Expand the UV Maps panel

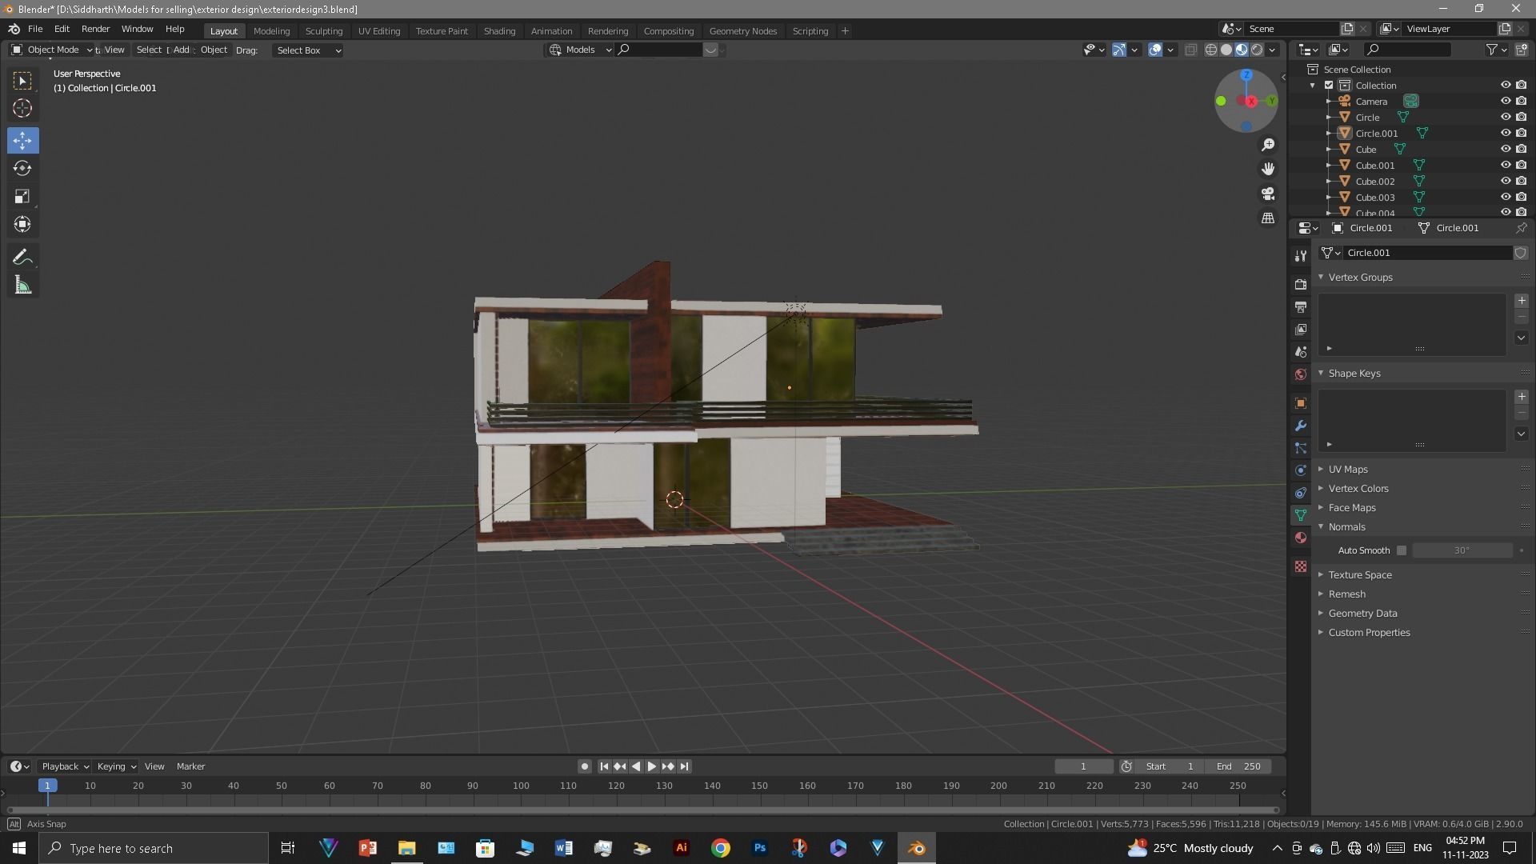[1348, 470]
